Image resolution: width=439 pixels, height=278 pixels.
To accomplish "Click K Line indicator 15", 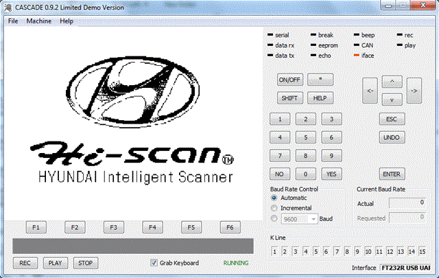I will pos(423,251).
